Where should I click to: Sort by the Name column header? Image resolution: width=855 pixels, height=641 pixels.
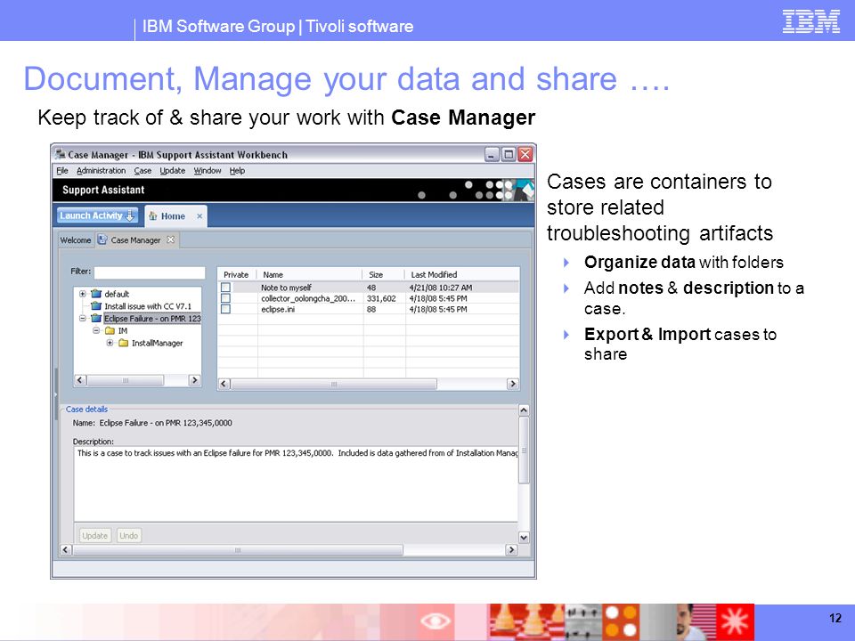[309, 275]
